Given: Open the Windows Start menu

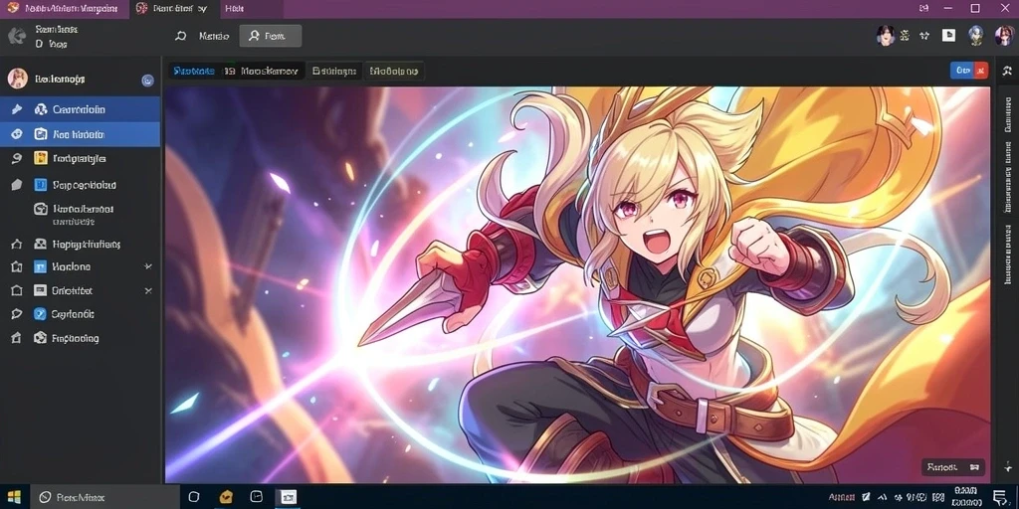Looking at the screenshot, I should pyautogui.click(x=14, y=497).
